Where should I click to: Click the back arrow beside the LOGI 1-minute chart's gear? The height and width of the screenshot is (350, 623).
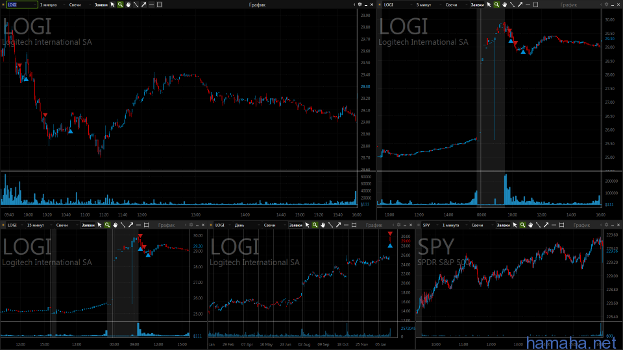pyautogui.click(x=354, y=5)
